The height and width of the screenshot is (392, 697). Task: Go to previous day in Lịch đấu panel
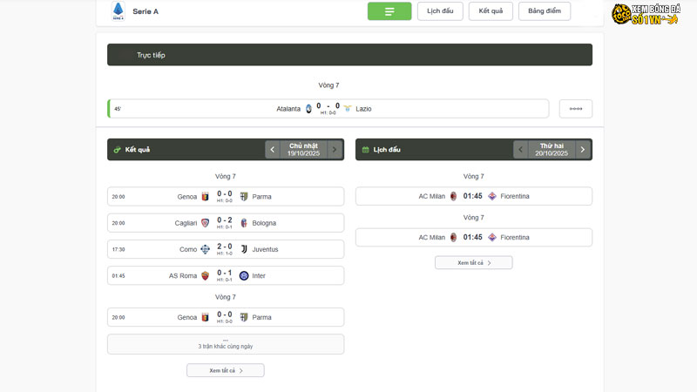521,150
